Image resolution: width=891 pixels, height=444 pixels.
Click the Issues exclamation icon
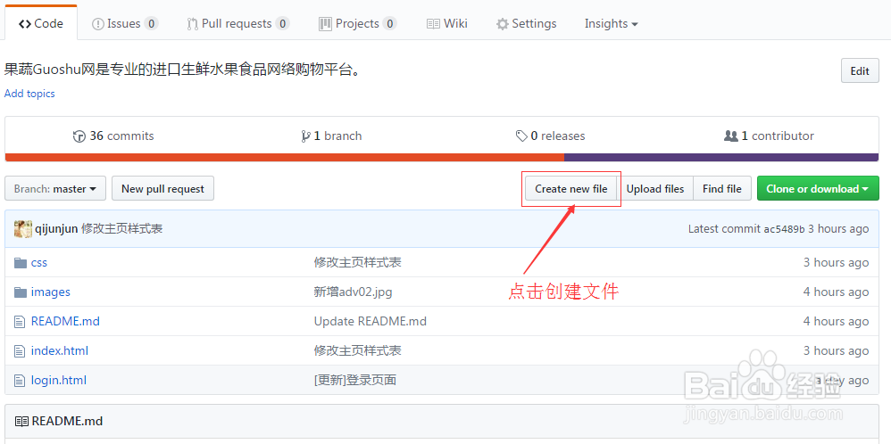pyautogui.click(x=97, y=24)
